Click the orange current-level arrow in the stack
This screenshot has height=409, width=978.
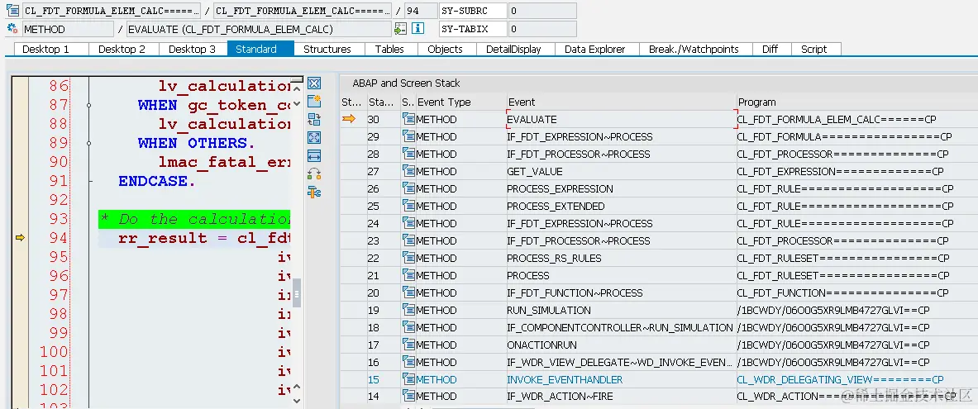point(349,118)
